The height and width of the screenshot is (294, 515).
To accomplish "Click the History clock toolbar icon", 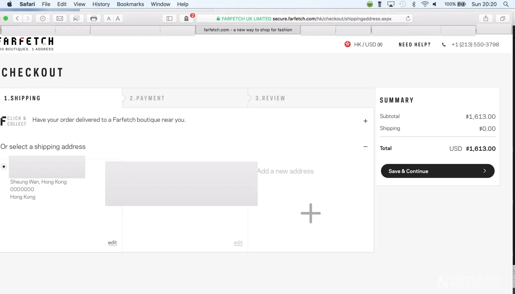I will click(43, 19).
